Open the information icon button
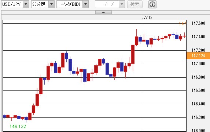 [x=152, y=4]
